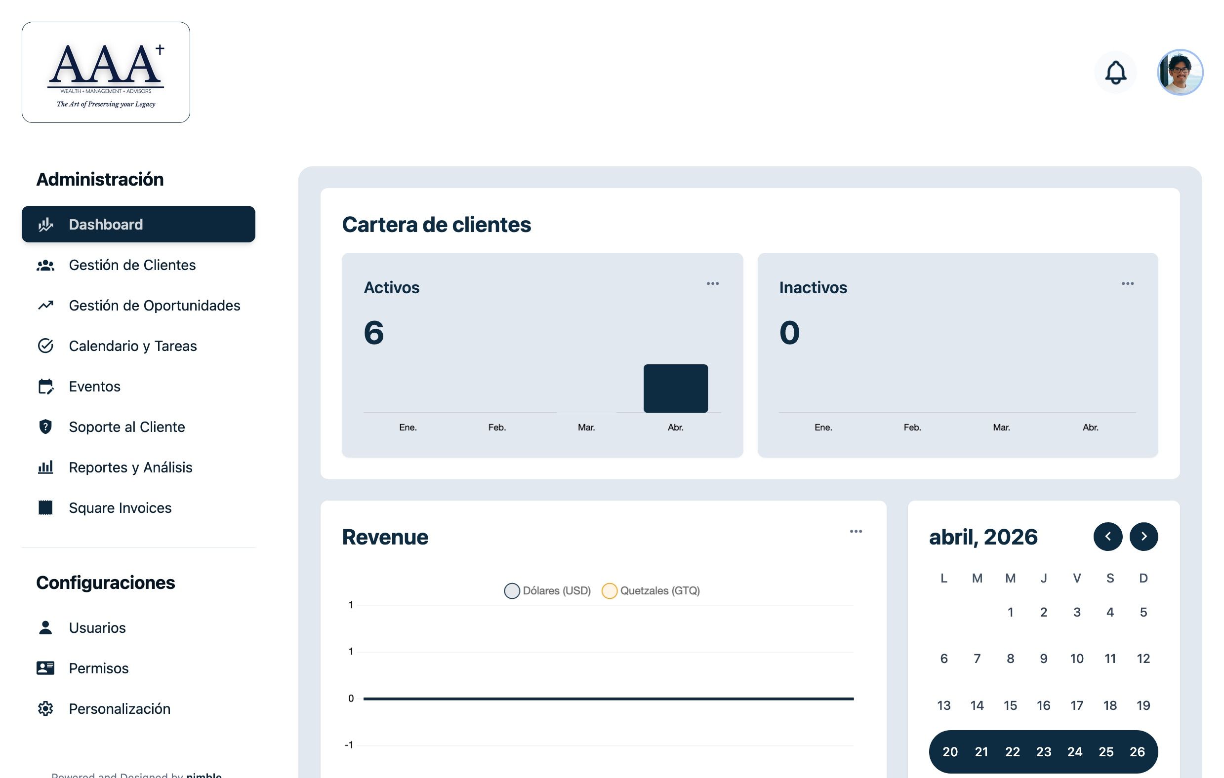Screen dimensions: 1224x778
Task: Open Permisos settings
Action: click(x=138, y=668)
